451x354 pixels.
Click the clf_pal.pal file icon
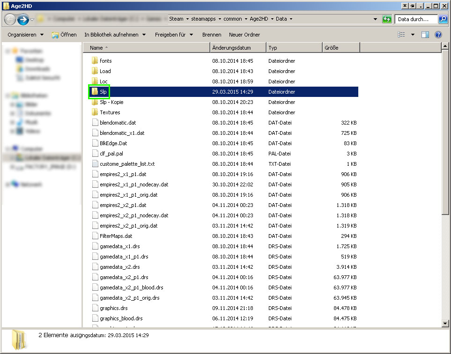pyautogui.click(x=95, y=154)
